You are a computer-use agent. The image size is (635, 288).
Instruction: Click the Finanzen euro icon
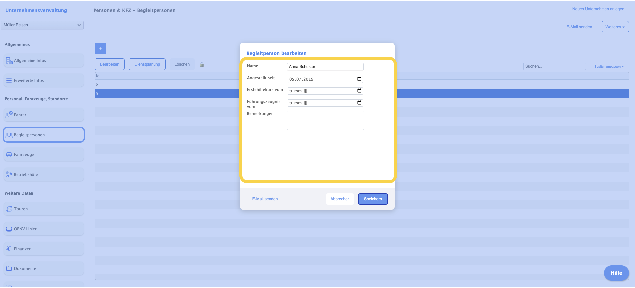click(9, 249)
